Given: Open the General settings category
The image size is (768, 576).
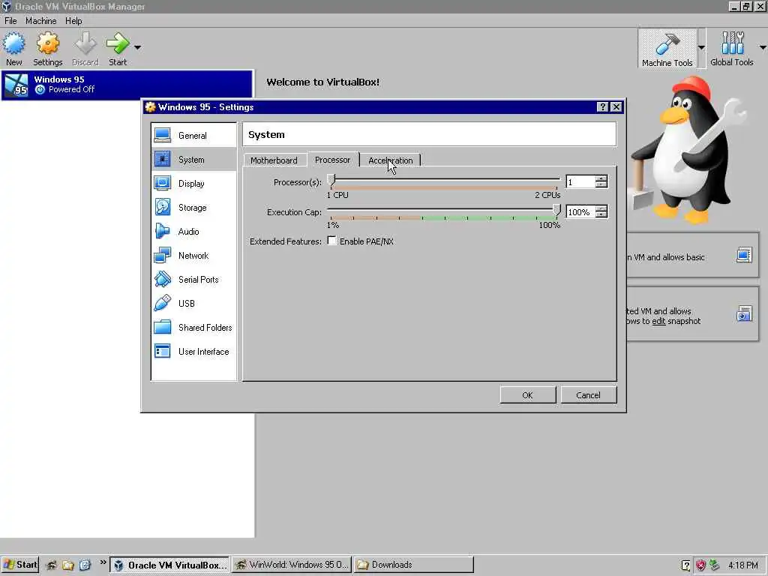Looking at the screenshot, I should pos(194,135).
